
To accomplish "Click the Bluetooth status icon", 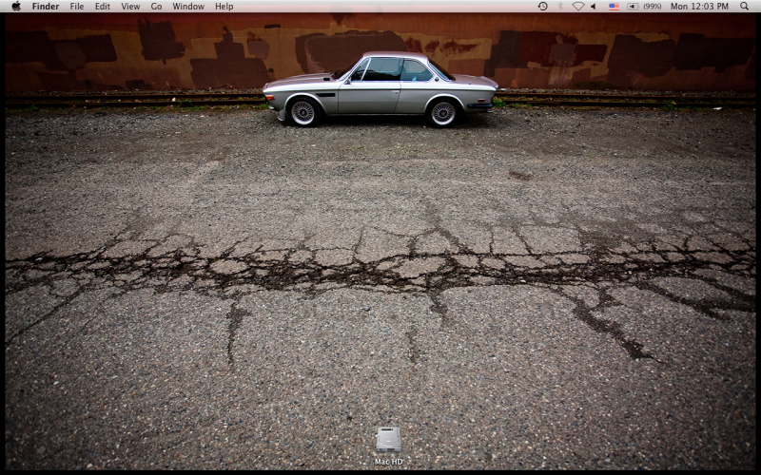I will click(560, 7).
